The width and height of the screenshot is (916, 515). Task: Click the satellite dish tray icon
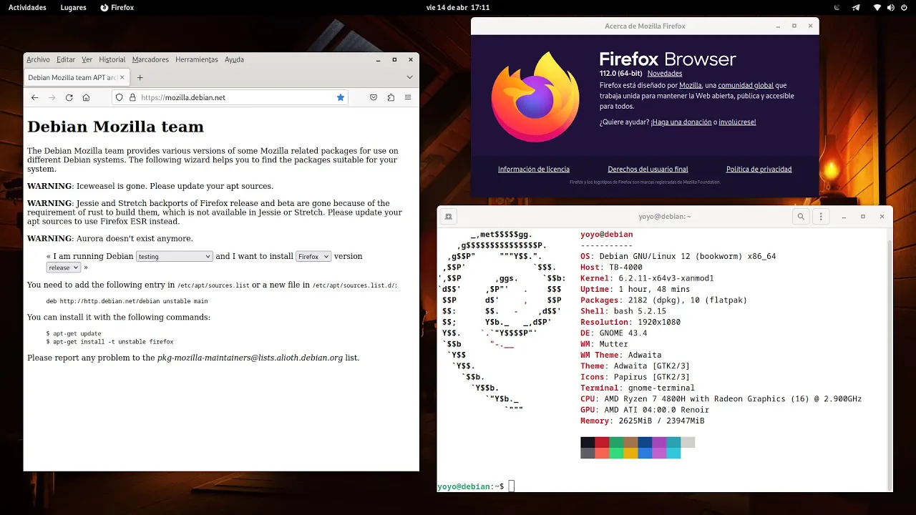(837, 7)
